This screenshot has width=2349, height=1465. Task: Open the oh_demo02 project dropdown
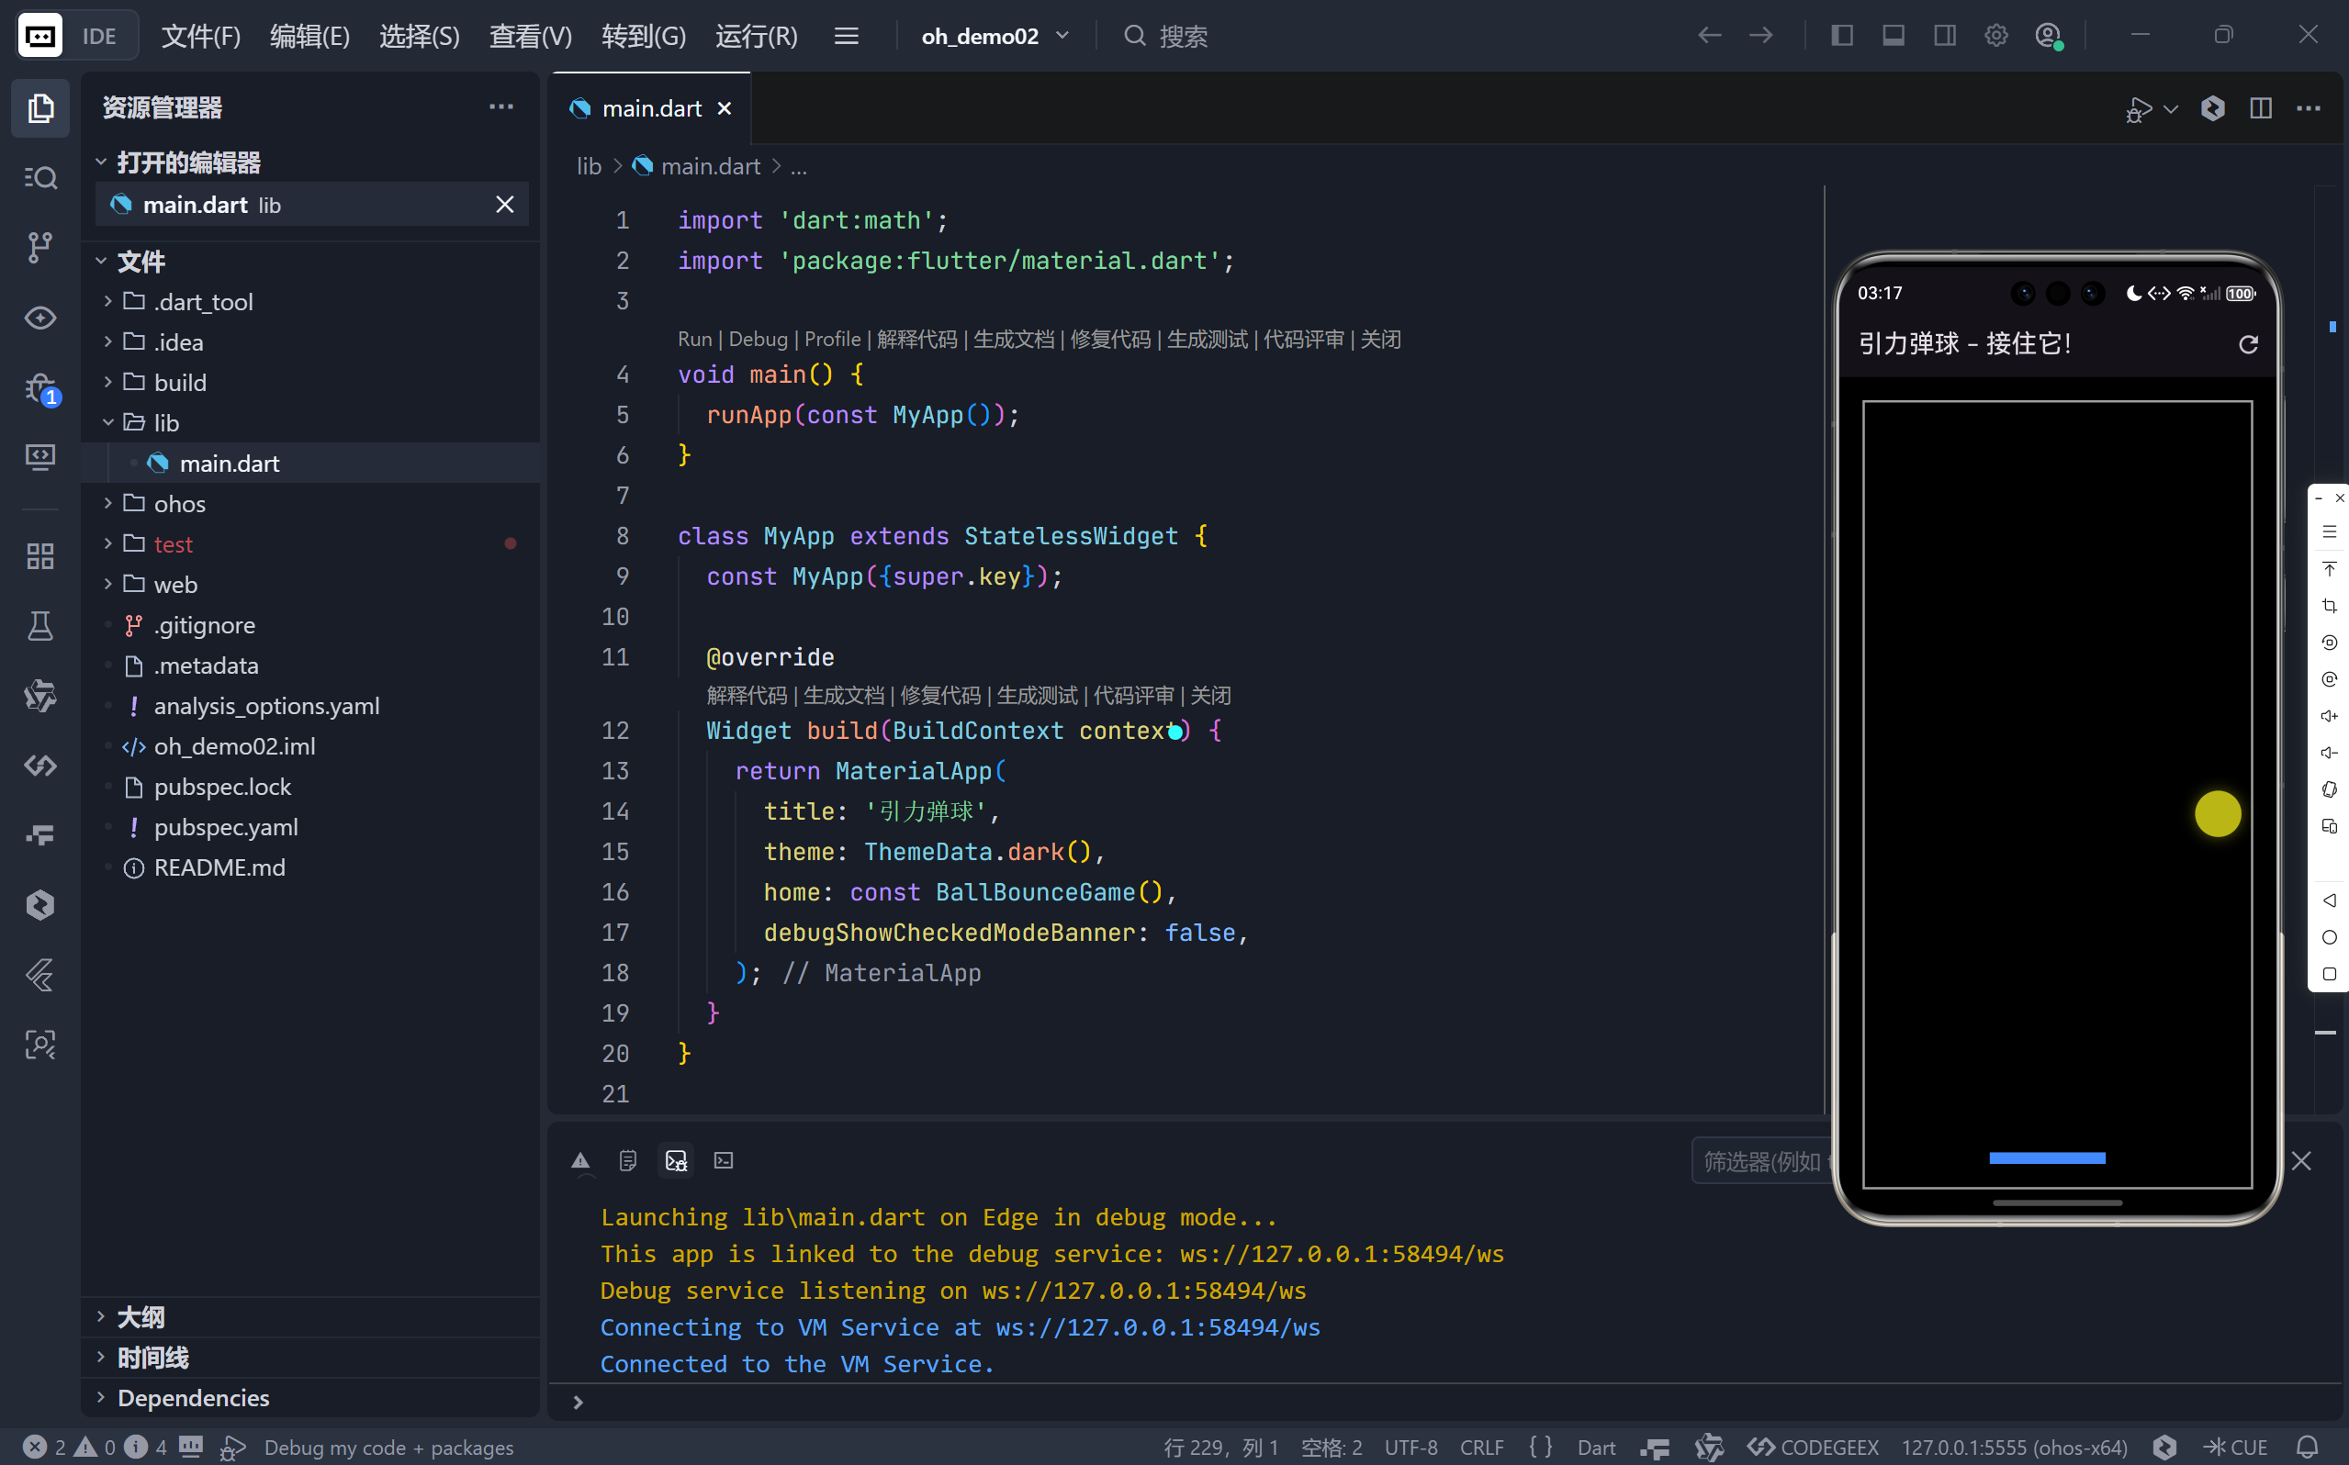[x=995, y=36]
